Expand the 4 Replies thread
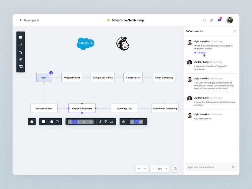 [202, 53]
